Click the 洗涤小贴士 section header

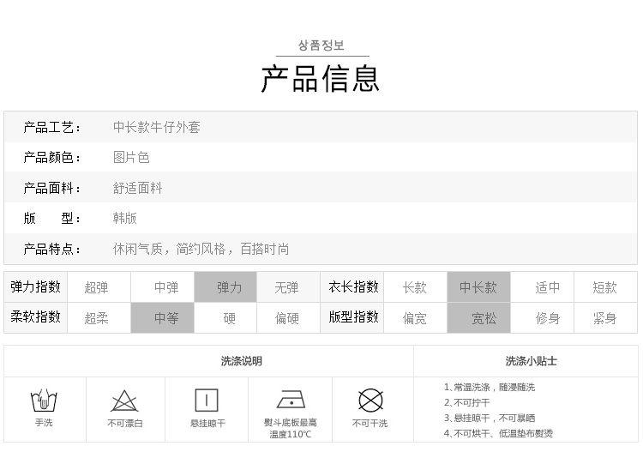click(531, 361)
